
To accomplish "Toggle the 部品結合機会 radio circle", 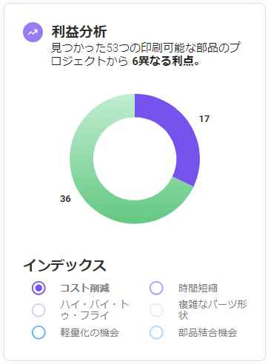I will (156, 332).
